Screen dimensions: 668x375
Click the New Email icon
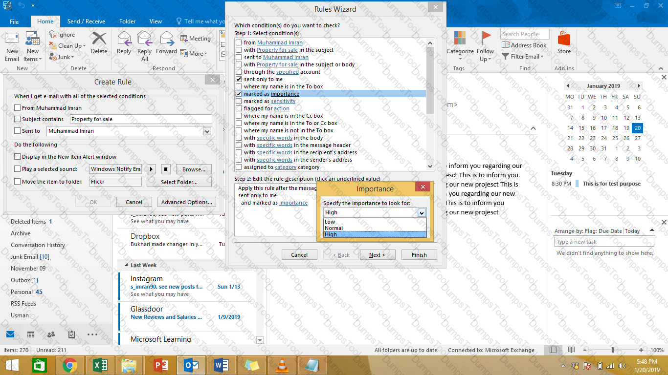click(x=12, y=39)
